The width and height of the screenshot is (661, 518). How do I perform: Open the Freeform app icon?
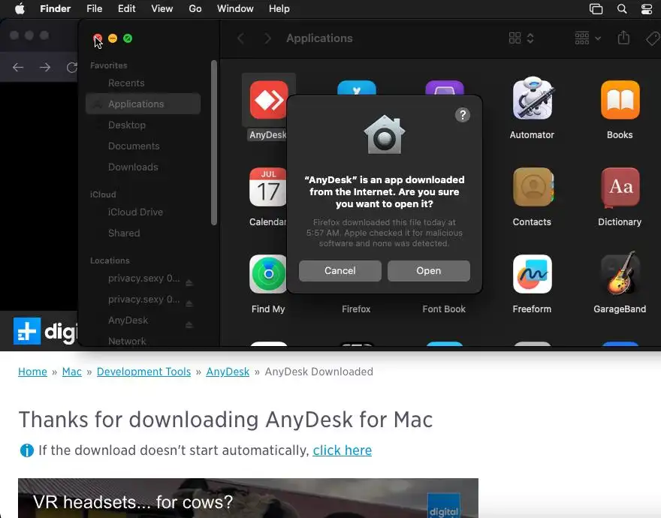tap(533, 274)
